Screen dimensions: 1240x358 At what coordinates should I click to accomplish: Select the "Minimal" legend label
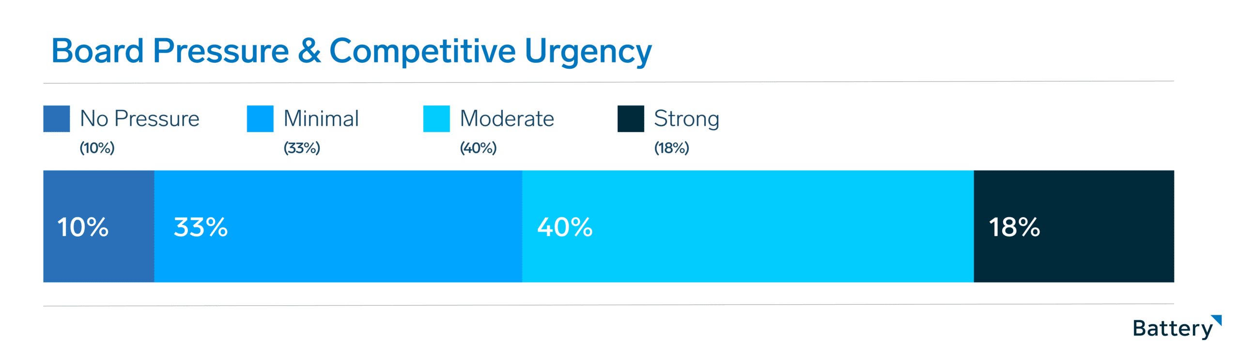321,119
